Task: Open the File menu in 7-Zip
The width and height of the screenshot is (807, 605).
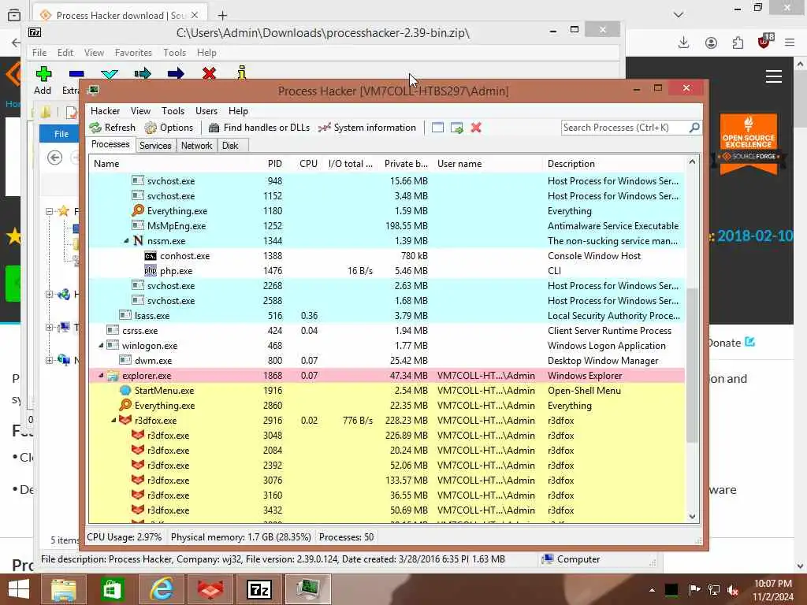Action: [39, 53]
